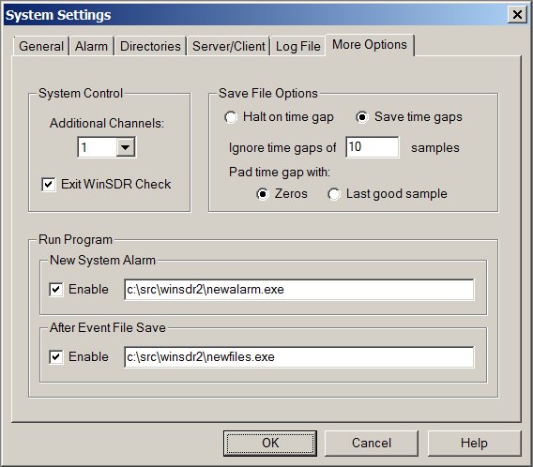Uncheck Enable under After Event File Save
The image size is (533, 467).
pos(55,357)
